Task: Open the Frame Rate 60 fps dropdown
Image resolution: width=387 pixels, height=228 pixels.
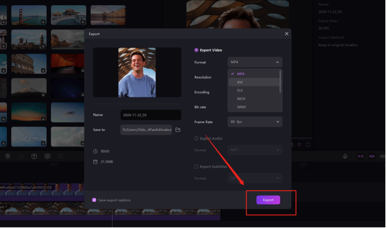Action: tap(255, 122)
